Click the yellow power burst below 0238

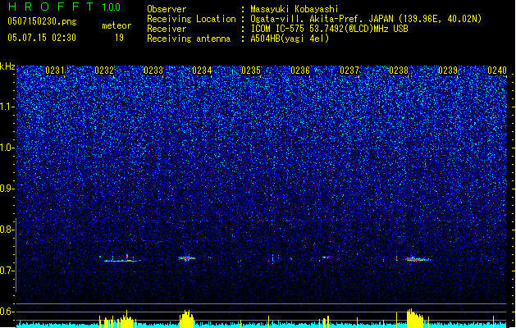414,318
